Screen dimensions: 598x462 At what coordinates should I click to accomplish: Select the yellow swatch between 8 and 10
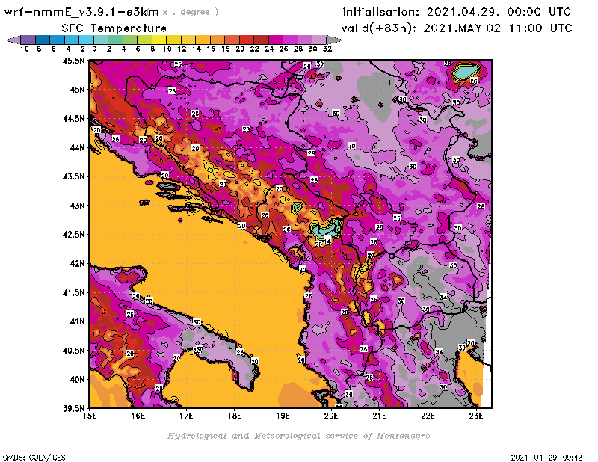[159, 40]
